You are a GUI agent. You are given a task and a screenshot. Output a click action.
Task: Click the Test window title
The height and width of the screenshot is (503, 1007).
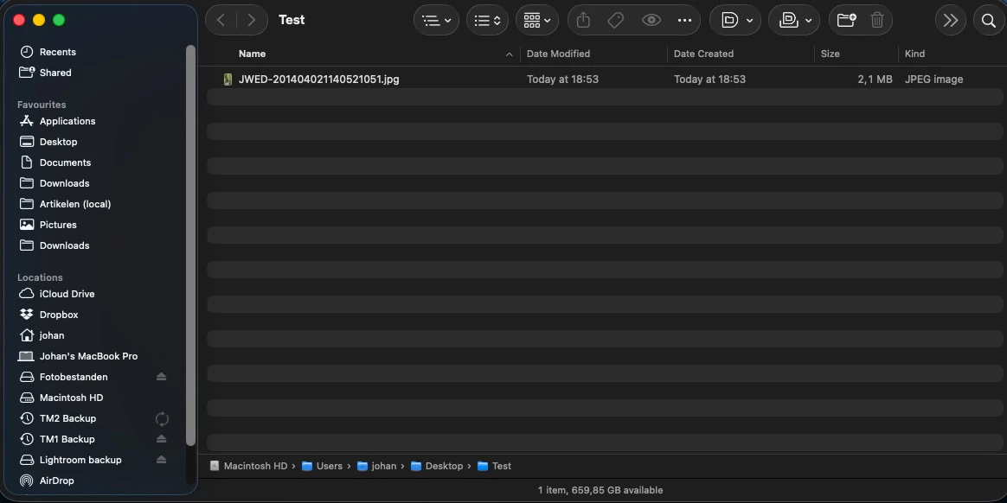(292, 20)
